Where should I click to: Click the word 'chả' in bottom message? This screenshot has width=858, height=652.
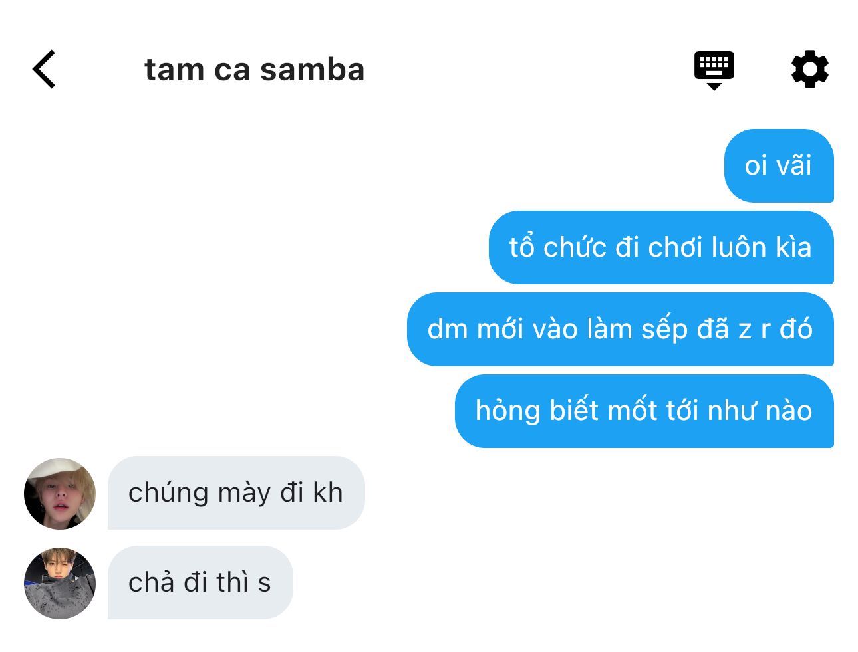click(151, 582)
